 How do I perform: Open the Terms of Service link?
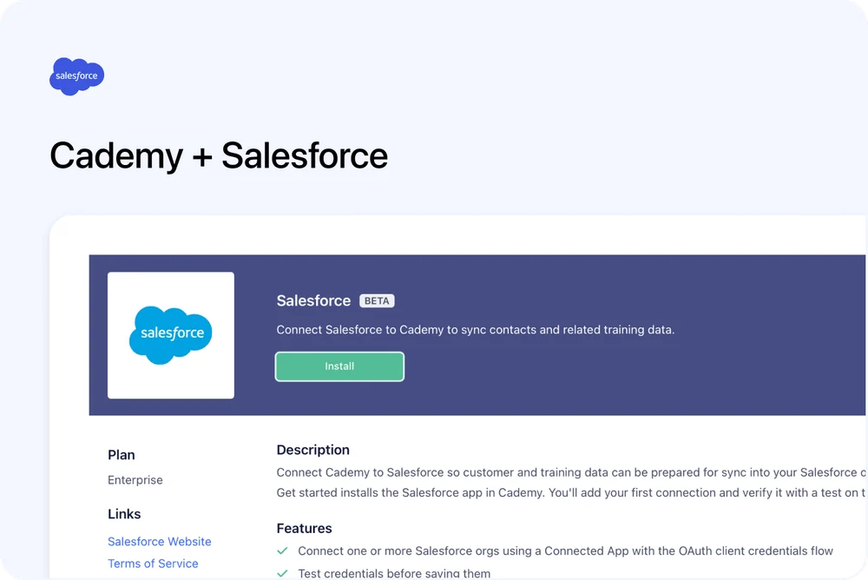click(x=153, y=564)
